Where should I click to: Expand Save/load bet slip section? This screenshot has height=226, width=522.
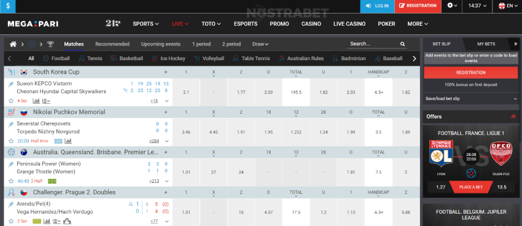click(471, 99)
